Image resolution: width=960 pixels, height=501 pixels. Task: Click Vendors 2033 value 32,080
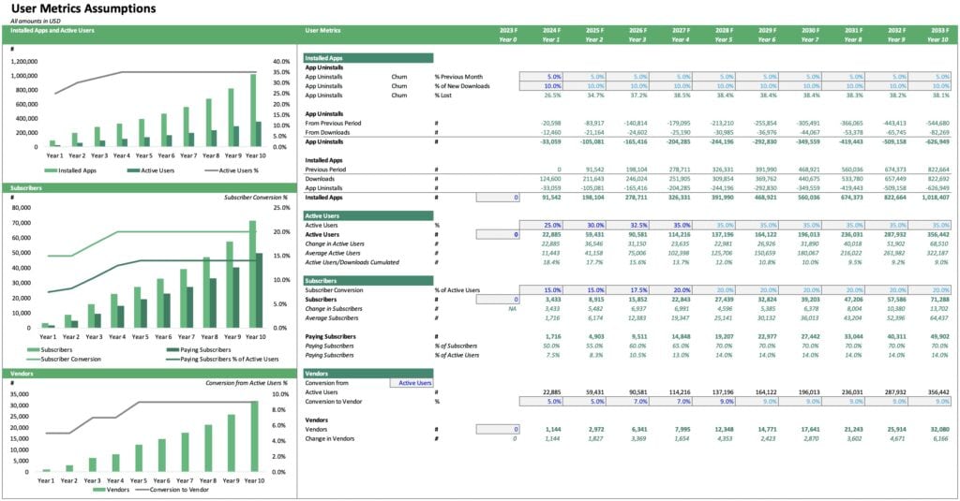(939, 430)
